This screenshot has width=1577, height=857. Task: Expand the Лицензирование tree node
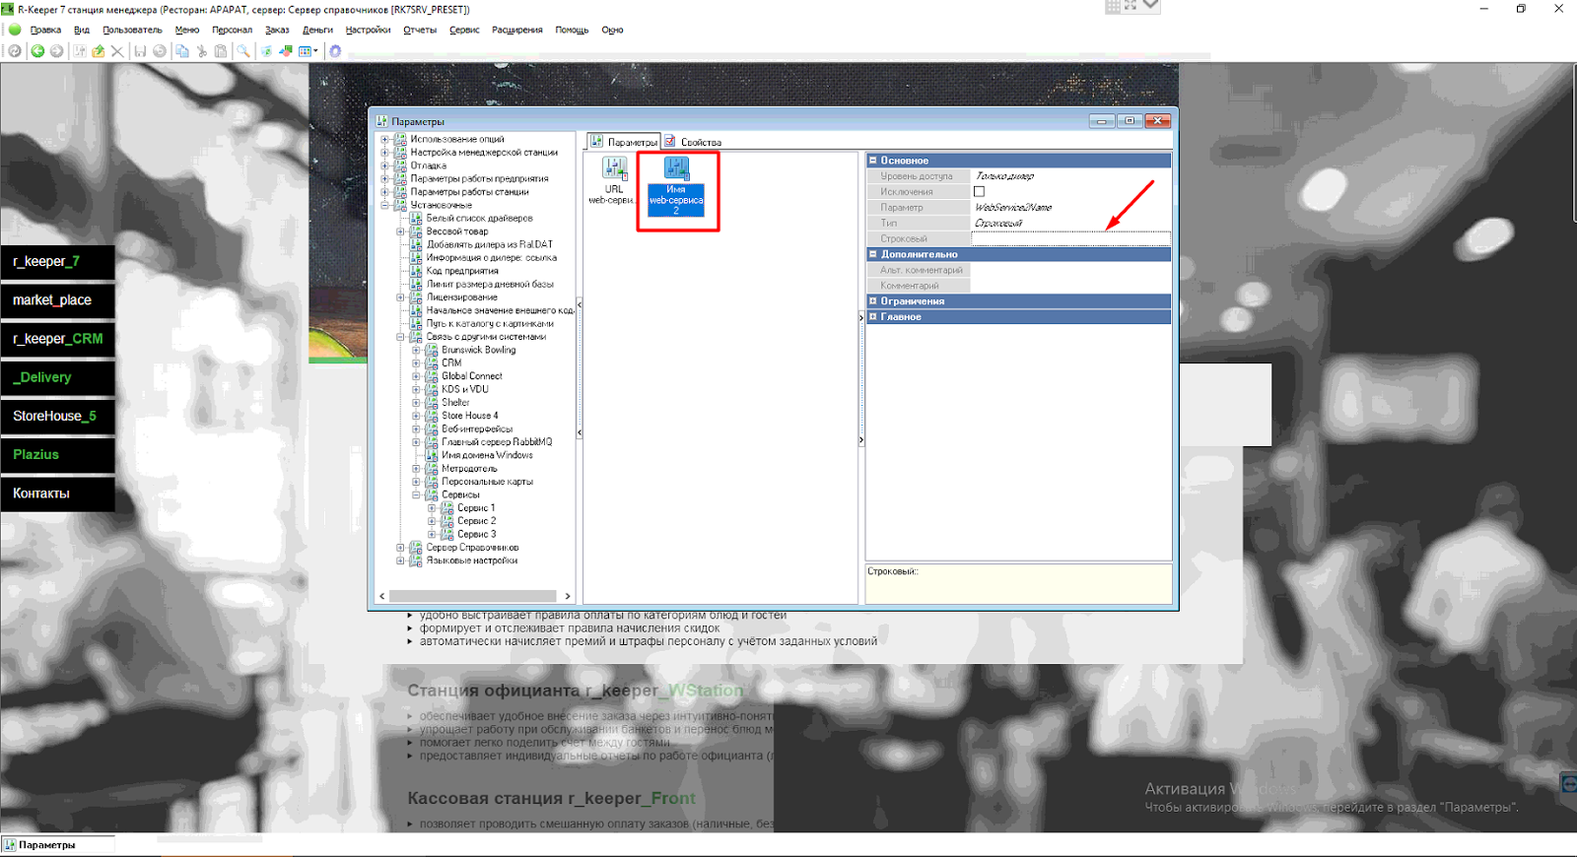tap(401, 297)
